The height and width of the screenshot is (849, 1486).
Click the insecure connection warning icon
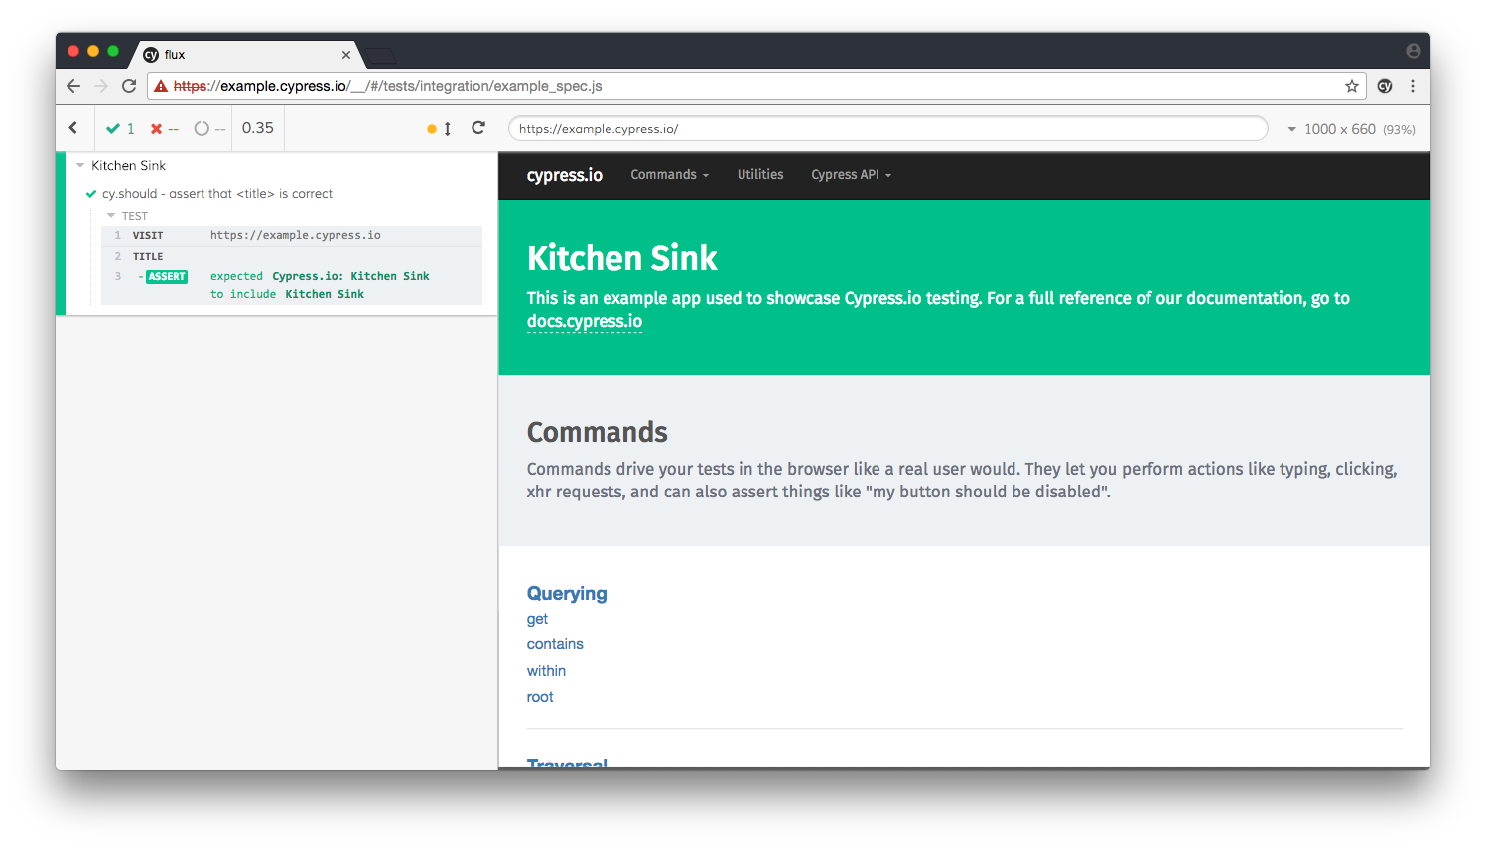[161, 86]
